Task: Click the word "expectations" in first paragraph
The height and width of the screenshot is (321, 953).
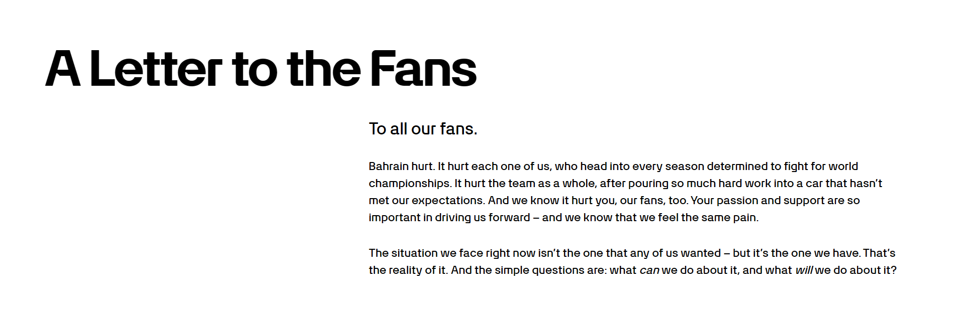Action: pyautogui.click(x=447, y=201)
